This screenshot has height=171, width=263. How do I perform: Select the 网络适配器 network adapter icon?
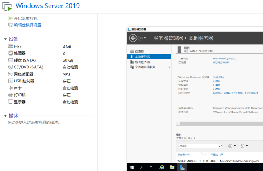(10, 74)
